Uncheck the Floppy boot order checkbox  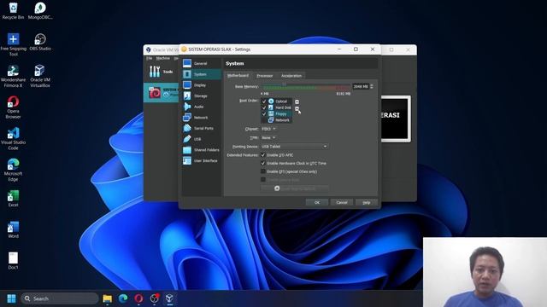tap(264, 113)
